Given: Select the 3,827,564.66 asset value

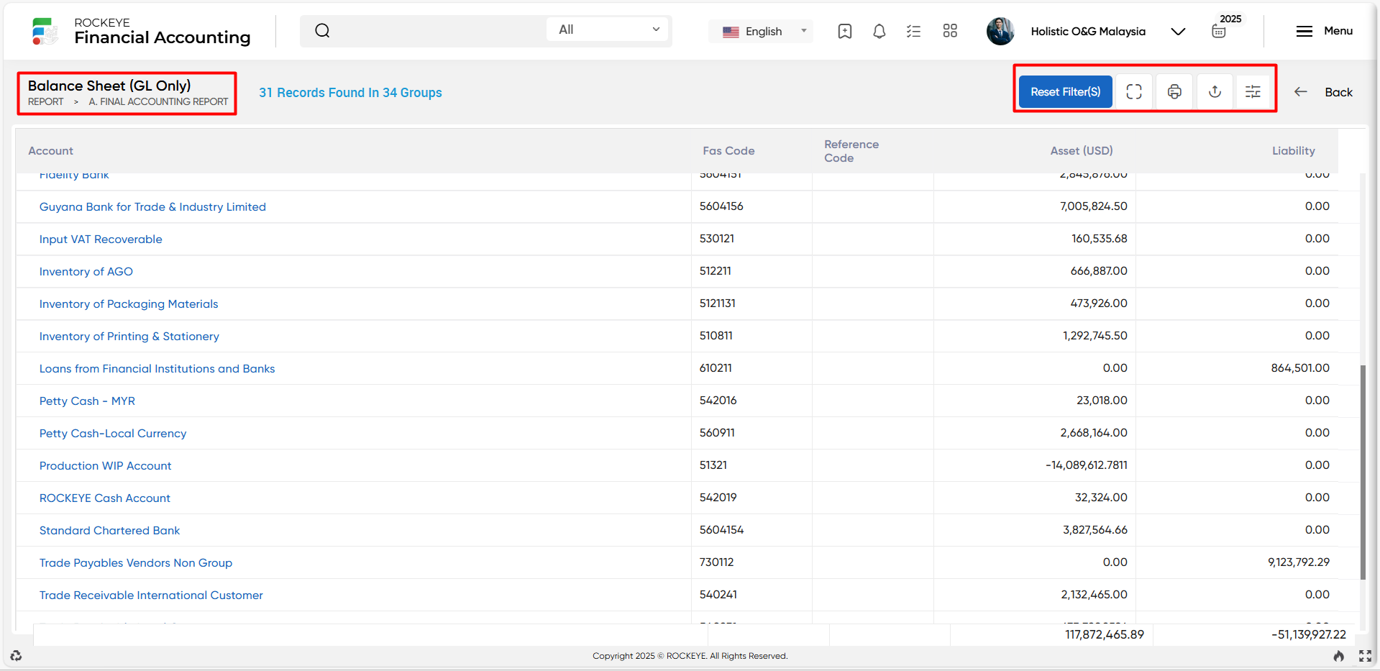Looking at the screenshot, I should coord(1095,530).
